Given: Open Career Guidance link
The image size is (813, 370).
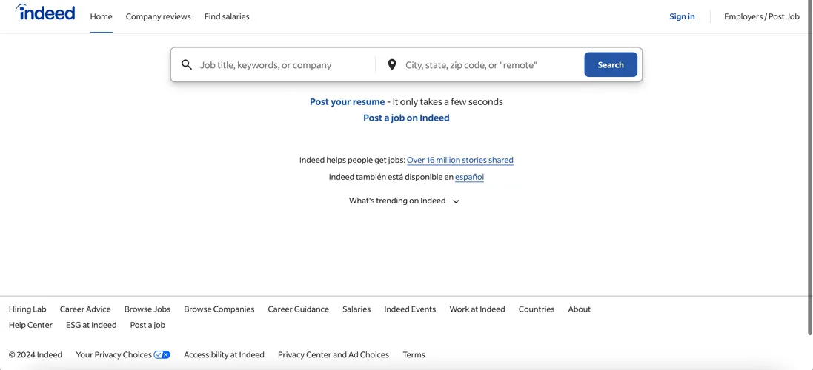Looking at the screenshot, I should [x=298, y=309].
